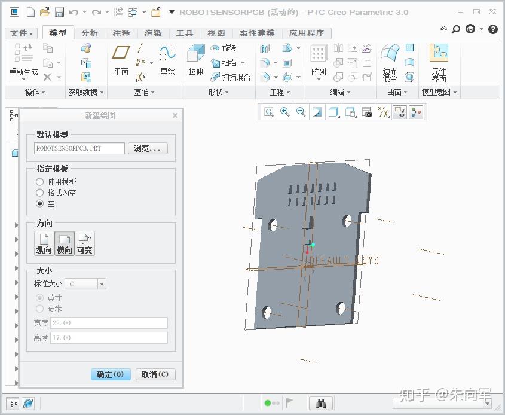This screenshot has height=415, width=505.
Task: Click the 确定 (OK) button
Action: click(110, 374)
